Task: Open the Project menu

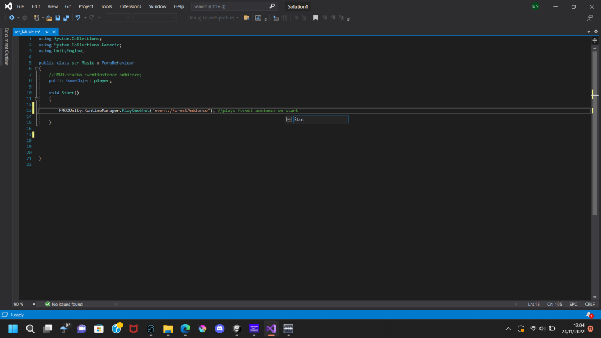Action: (86, 6)
